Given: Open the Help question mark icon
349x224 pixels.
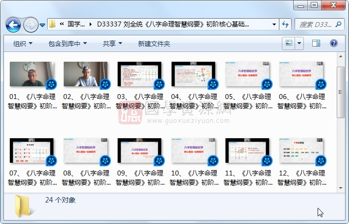Looking at the screenshot, I should click(x=334, y=43).
